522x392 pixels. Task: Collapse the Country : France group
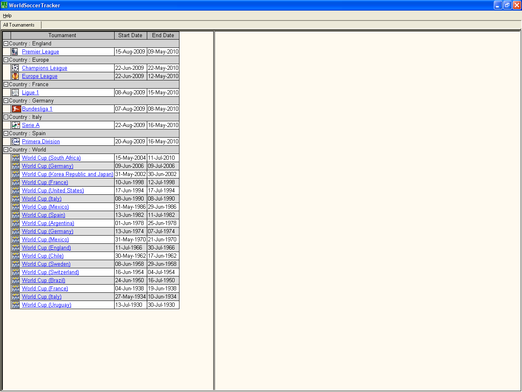[x=6, y=85]
